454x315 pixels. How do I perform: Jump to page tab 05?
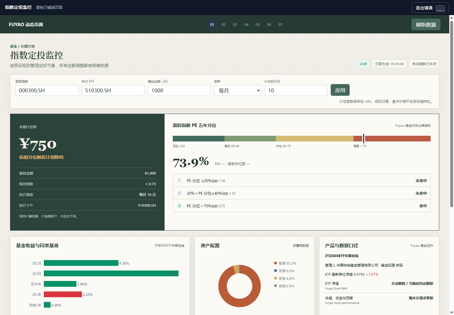258,25
